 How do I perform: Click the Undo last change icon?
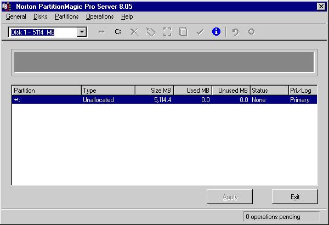235,32
